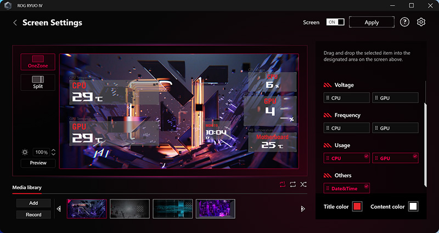The height and width of the screenshot is (233, 439).
Task: Enable repeat-one playback icon in media library
Action: [x=283, y=184]
